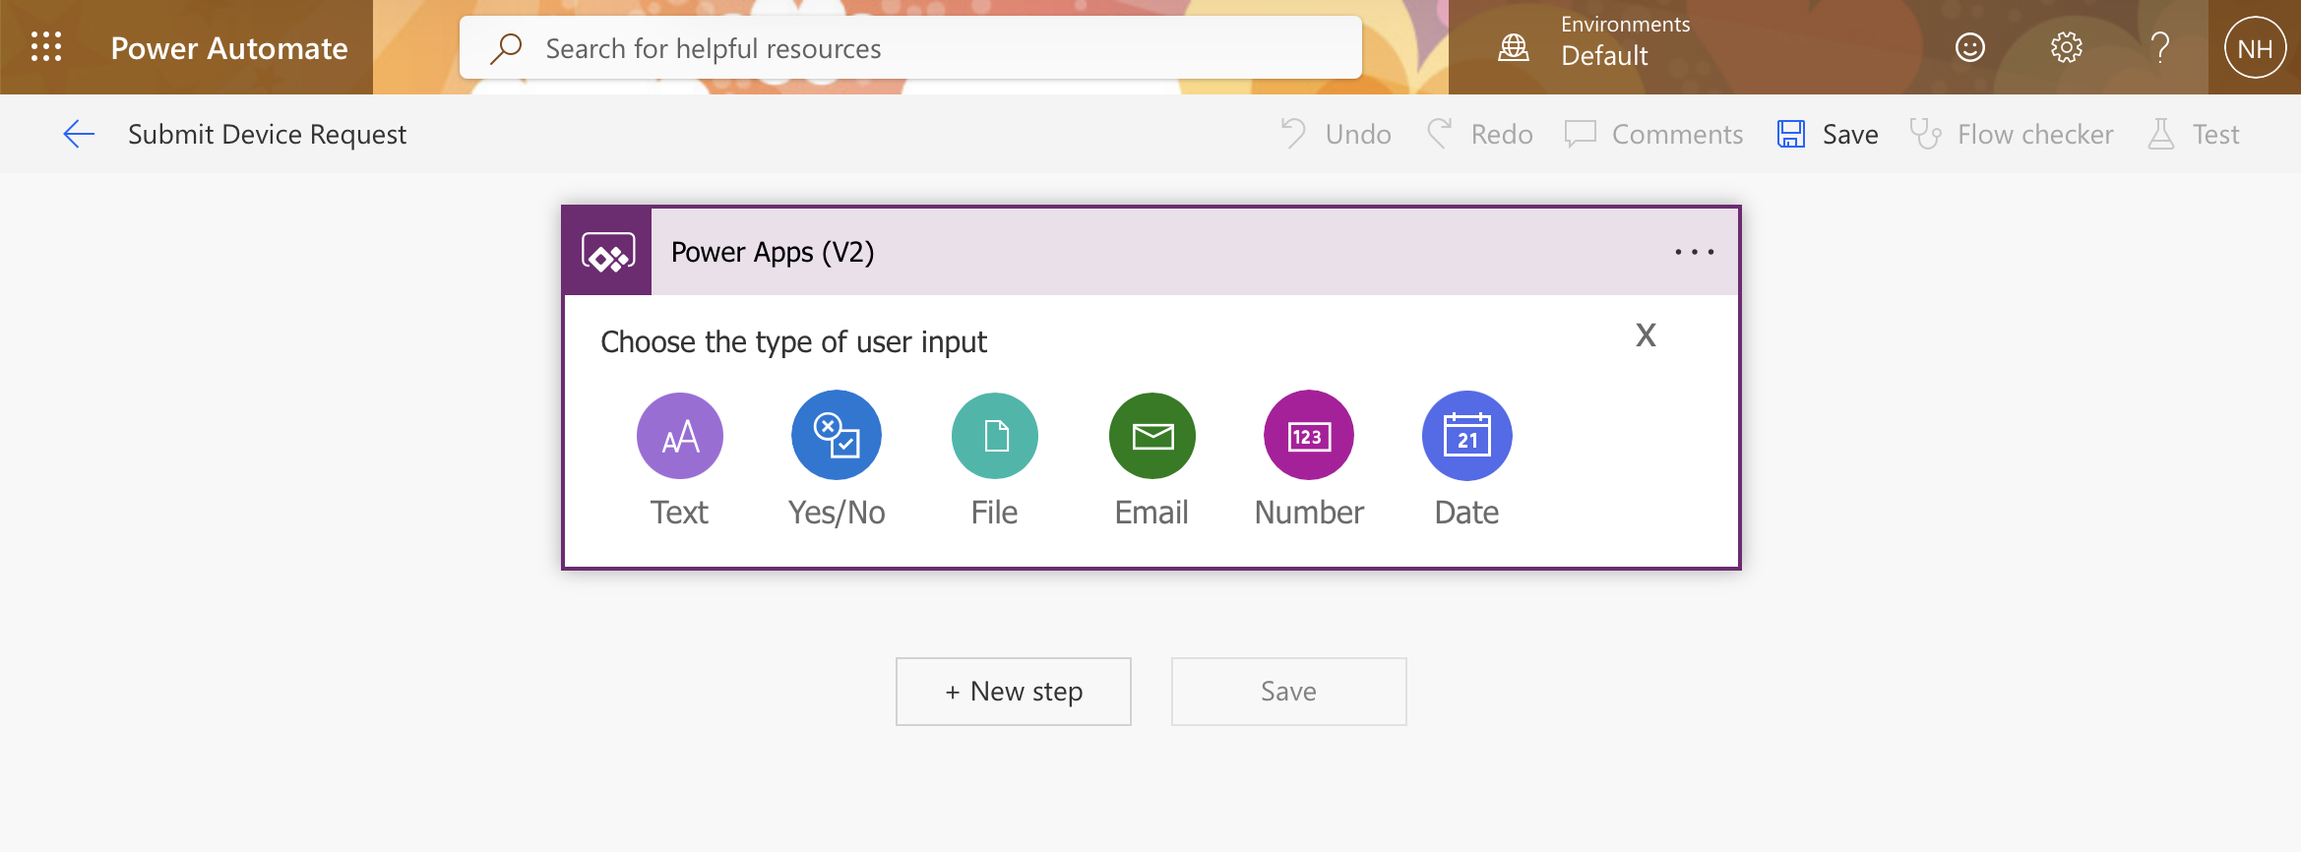Click the Save button below the trigger
Screen dimensions: 2301x852
coord(1289,692)
